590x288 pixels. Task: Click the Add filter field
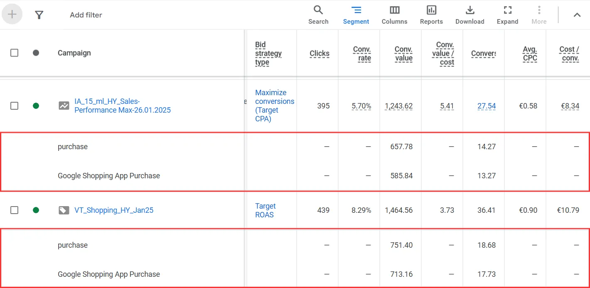point(86,15)
